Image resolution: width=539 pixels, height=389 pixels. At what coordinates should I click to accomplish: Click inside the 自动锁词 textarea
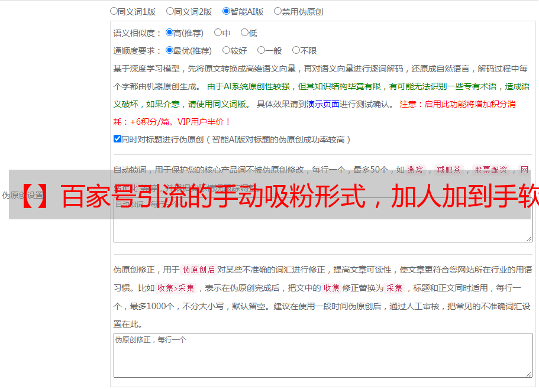click(323, 220)
